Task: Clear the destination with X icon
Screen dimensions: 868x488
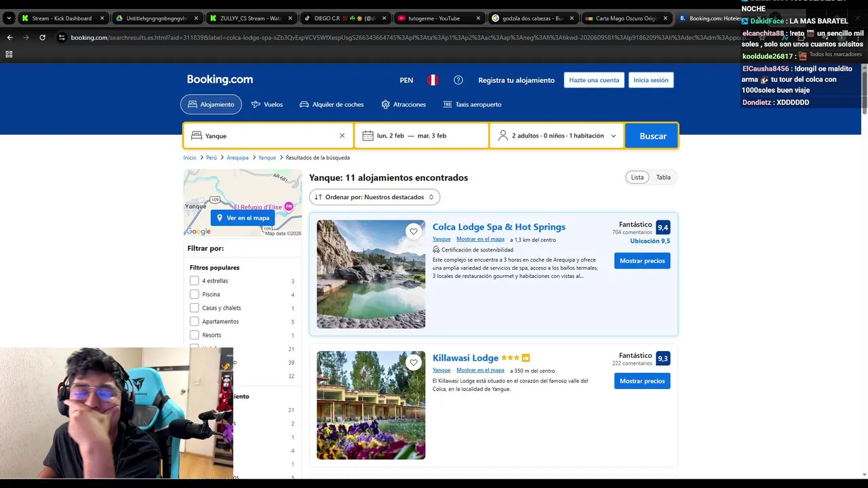Action: tap(342, 136)
